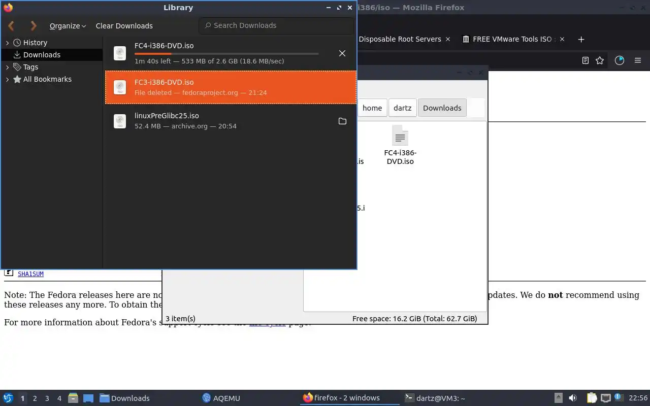
Task: Close the Disposable Root Servers tab
Action: point(447,39)
